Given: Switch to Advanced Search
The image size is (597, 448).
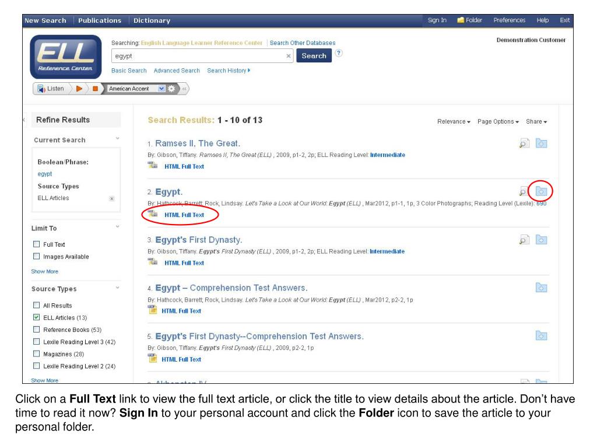Looking at the screenshot, I should point(177,71).
